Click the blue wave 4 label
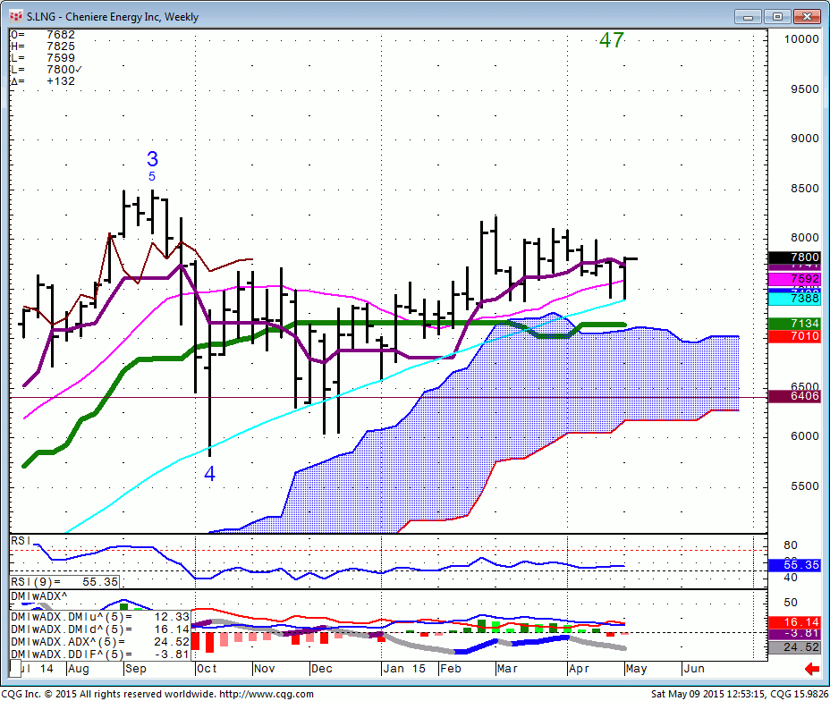The height and width of the screenshot is (701, 830). tap(209, 474)
